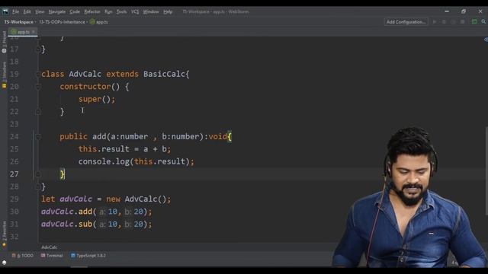Click the TS-Workspace breadcrumb
Viewport: 488px width, 274px height.
tap(18, 22)
